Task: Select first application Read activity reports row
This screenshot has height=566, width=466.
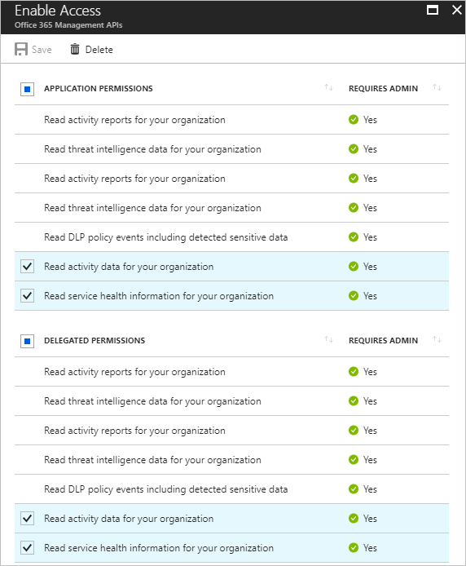Action: click(x=231, y=120)
